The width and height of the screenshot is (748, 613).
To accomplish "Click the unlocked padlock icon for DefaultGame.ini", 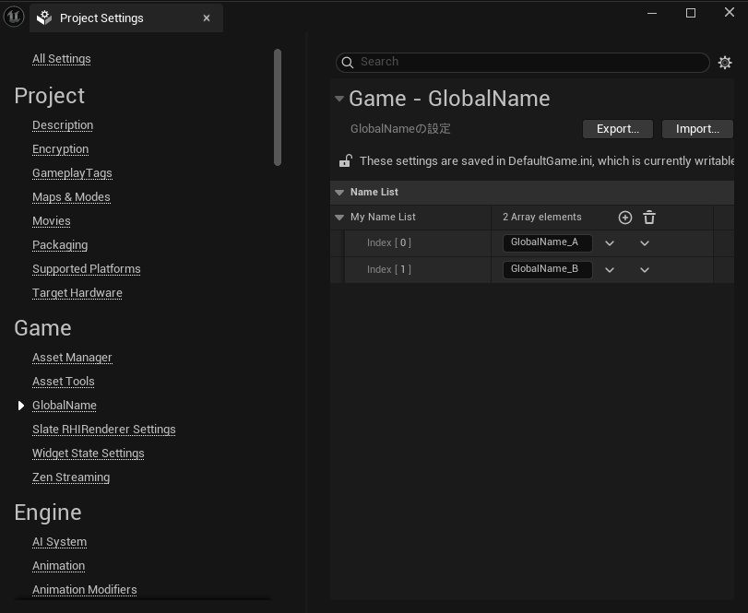I will (x=345, y=160).
